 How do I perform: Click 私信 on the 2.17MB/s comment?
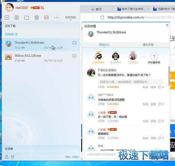(x=146, y=138)
